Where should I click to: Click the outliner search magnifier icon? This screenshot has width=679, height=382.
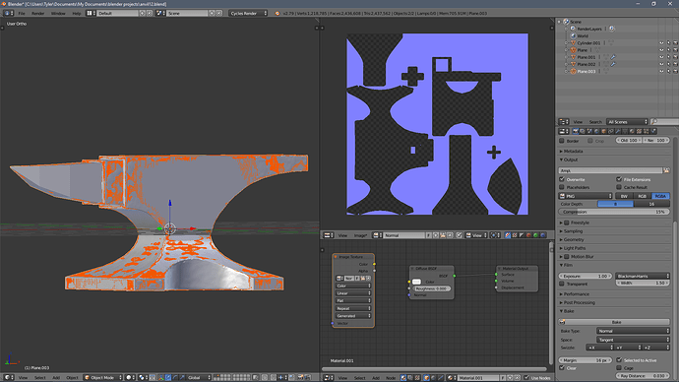653,122
